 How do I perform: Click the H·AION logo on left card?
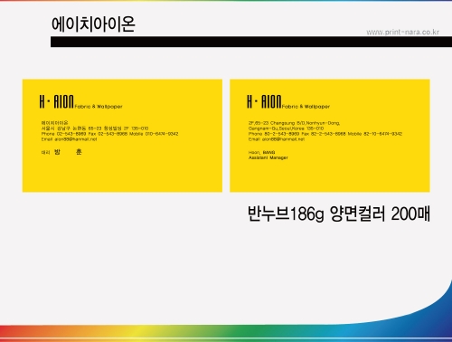tap(56, 101)
